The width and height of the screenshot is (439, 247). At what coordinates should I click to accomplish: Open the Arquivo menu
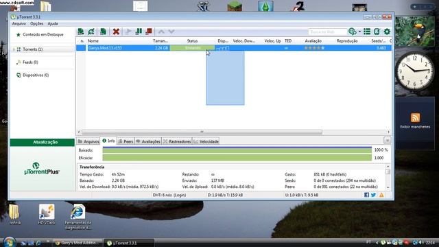(x=19, y=23)
